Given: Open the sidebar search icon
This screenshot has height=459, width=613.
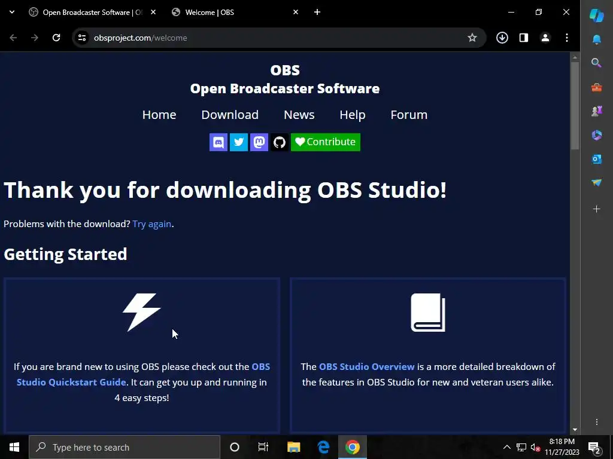Looking at the screenshot, I should click(597, 63).
